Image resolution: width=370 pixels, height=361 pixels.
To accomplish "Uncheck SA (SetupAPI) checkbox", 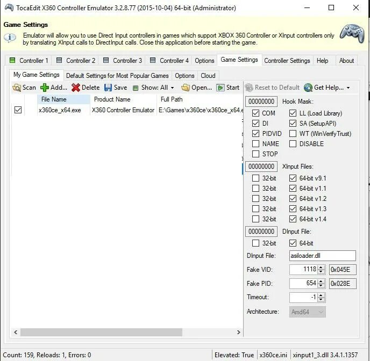I will [293, 123].
